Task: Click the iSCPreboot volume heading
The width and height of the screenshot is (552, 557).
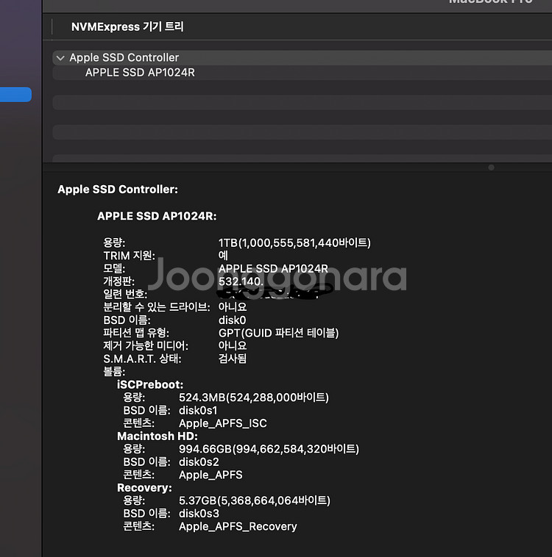Action: 150,384
